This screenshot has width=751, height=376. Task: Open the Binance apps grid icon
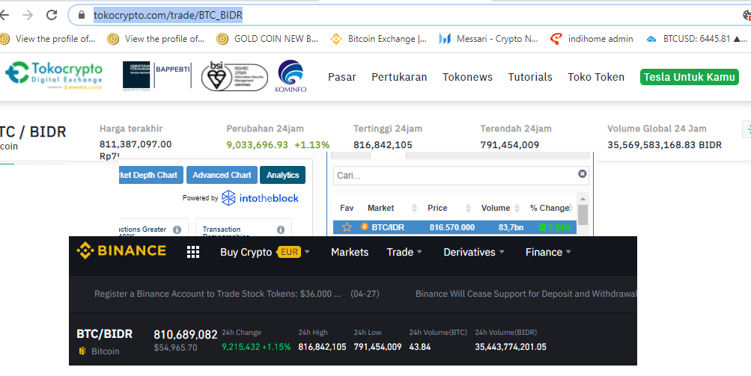(193, 252)
